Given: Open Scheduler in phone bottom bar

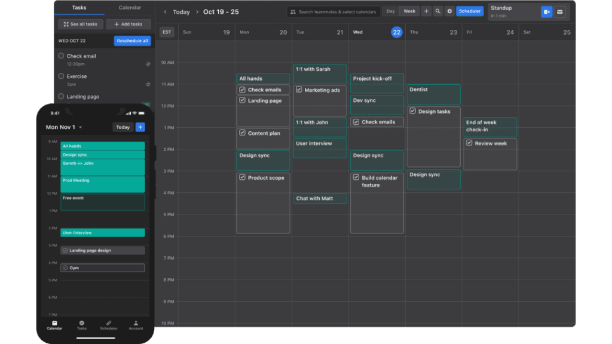Looking at the screenshot, I should [x=109, y=325].
